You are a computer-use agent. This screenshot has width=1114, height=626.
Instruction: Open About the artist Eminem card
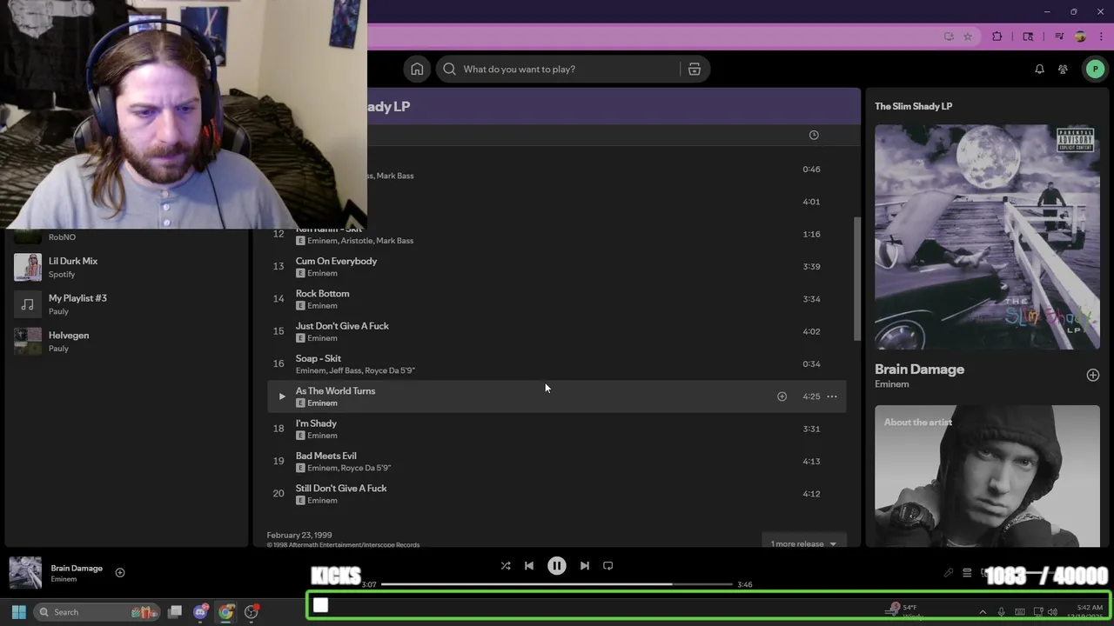[987, 476]
